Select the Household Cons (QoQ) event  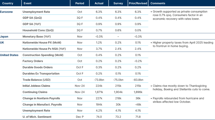(x=38, y=30)
